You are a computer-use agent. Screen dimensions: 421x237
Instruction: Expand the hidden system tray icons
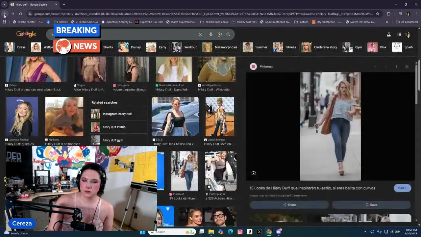coord(365,232)
